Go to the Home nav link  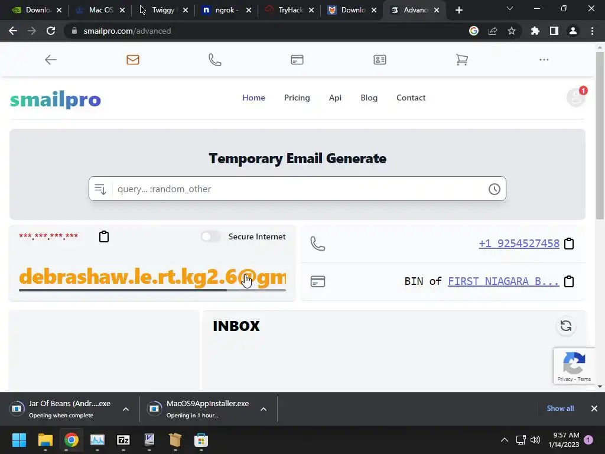253,98
